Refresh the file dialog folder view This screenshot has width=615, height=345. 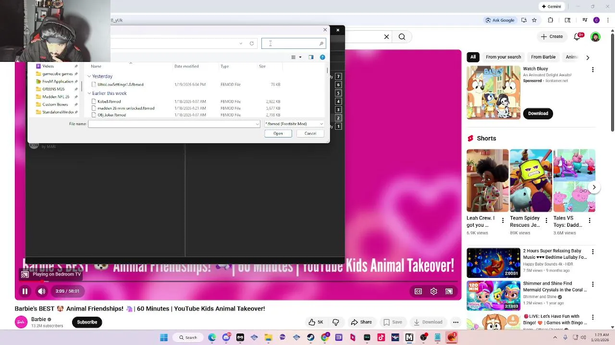tap(251, 44)
